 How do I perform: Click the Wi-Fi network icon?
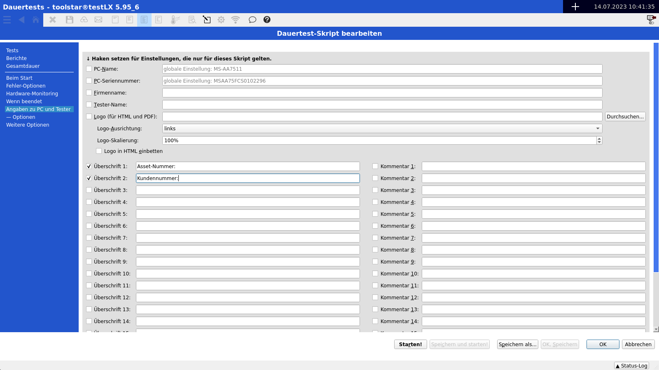236,20
